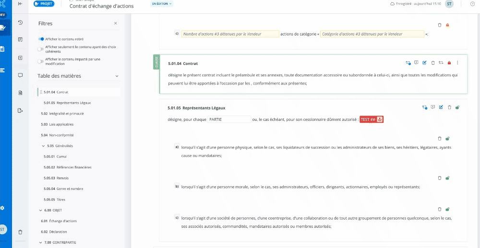
Task: Open the edit icon for clause 5.01.04 Contrat
Action: click(424, 63)
